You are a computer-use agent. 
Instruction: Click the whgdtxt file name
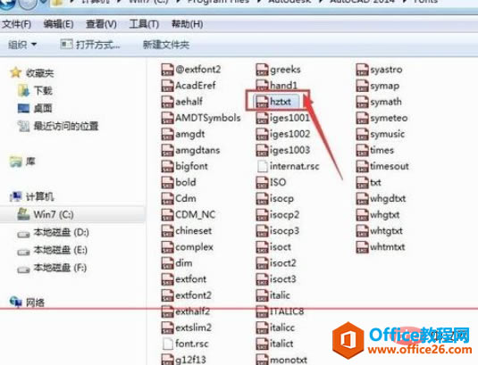click(x=388, y=198)
